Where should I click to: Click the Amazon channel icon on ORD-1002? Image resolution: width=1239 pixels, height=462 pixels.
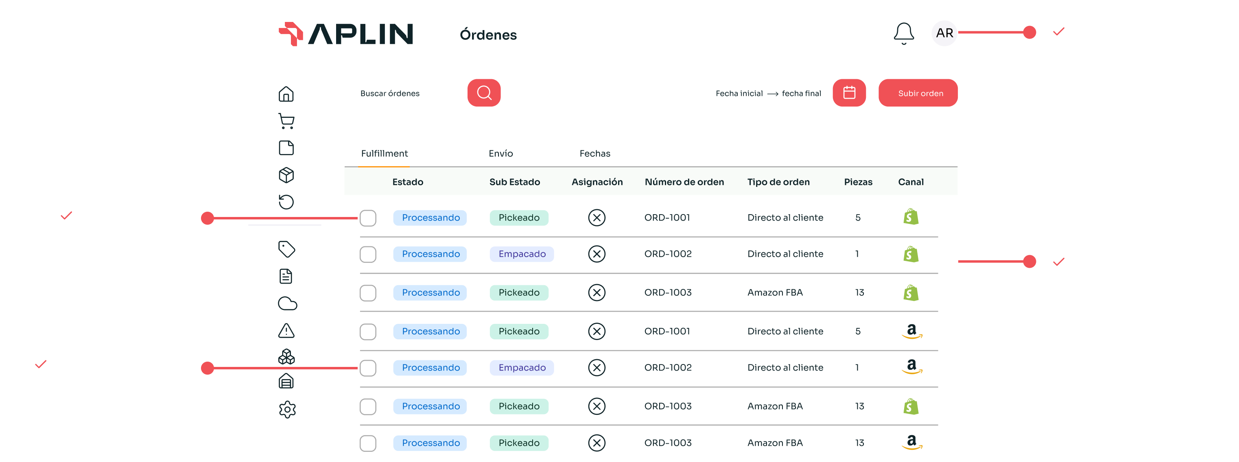[911, 367]
